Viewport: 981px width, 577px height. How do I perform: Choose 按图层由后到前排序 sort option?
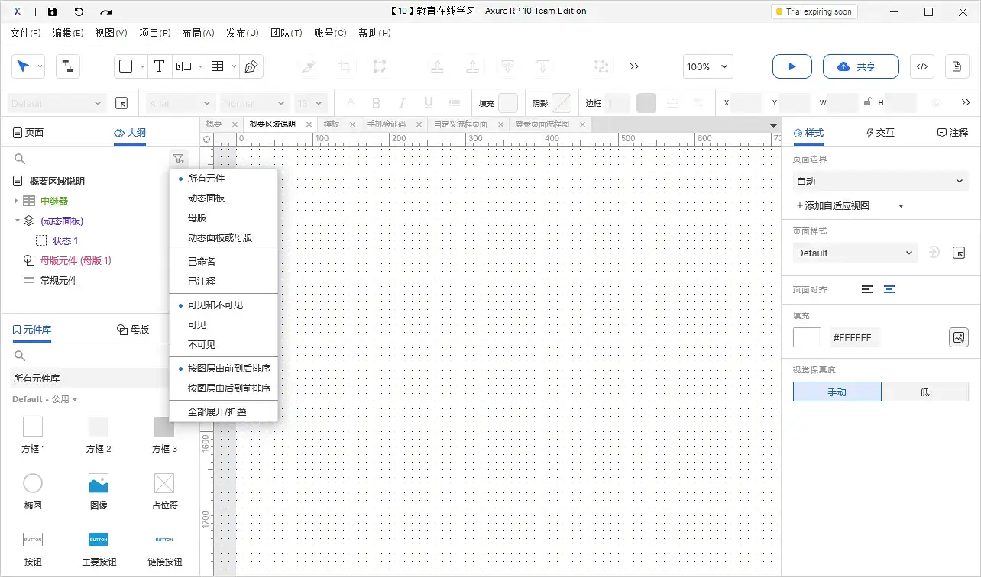(228, 388)
